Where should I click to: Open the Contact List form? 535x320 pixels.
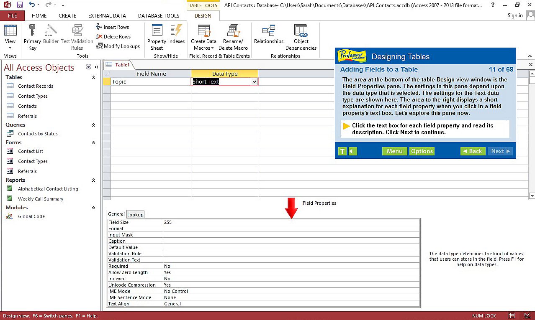point(31,151)
